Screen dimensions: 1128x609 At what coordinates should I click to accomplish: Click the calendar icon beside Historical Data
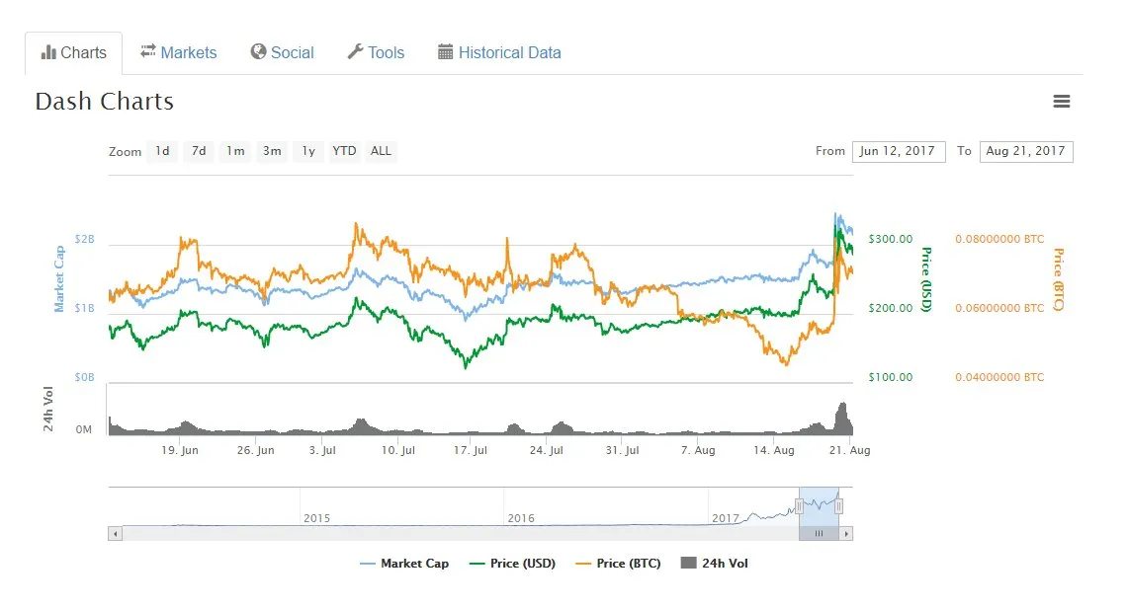point(445,51)
